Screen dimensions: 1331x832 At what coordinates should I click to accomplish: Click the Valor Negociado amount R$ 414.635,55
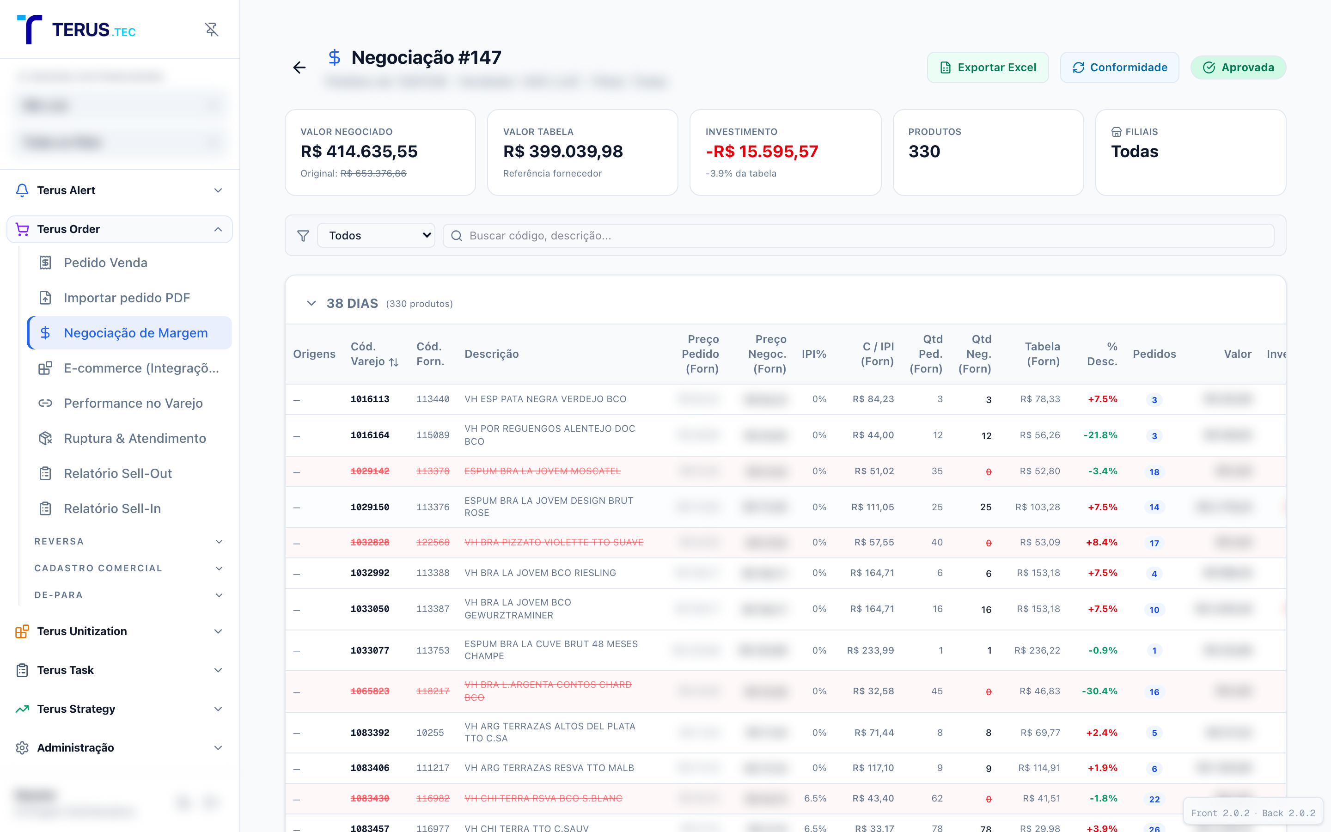(359, 151)
